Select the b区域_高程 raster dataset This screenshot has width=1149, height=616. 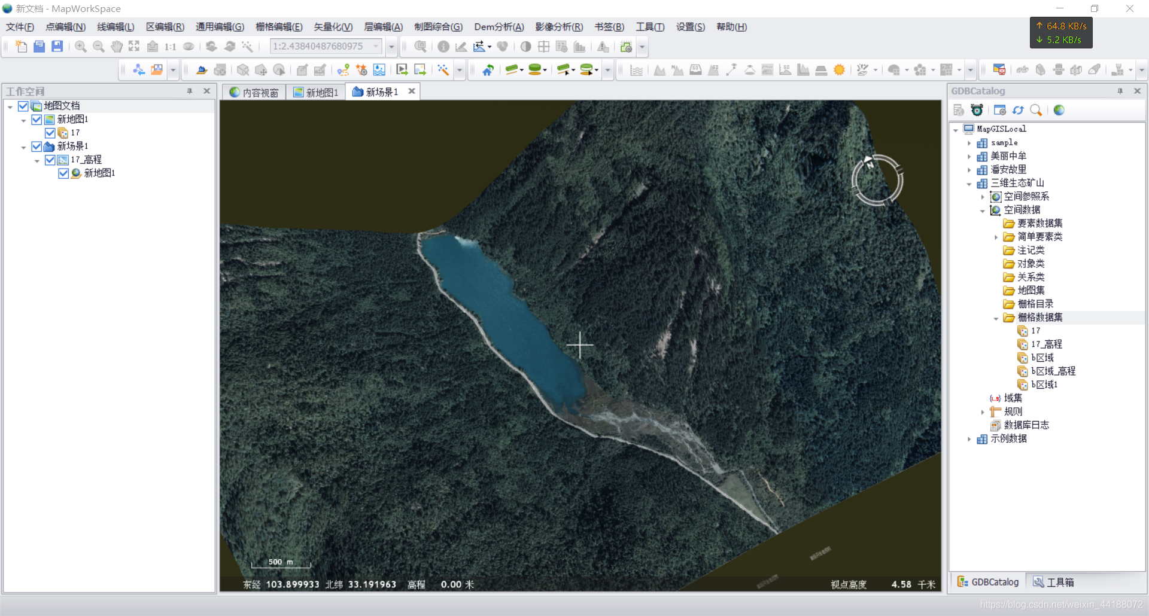click(x=1053, y=371)
